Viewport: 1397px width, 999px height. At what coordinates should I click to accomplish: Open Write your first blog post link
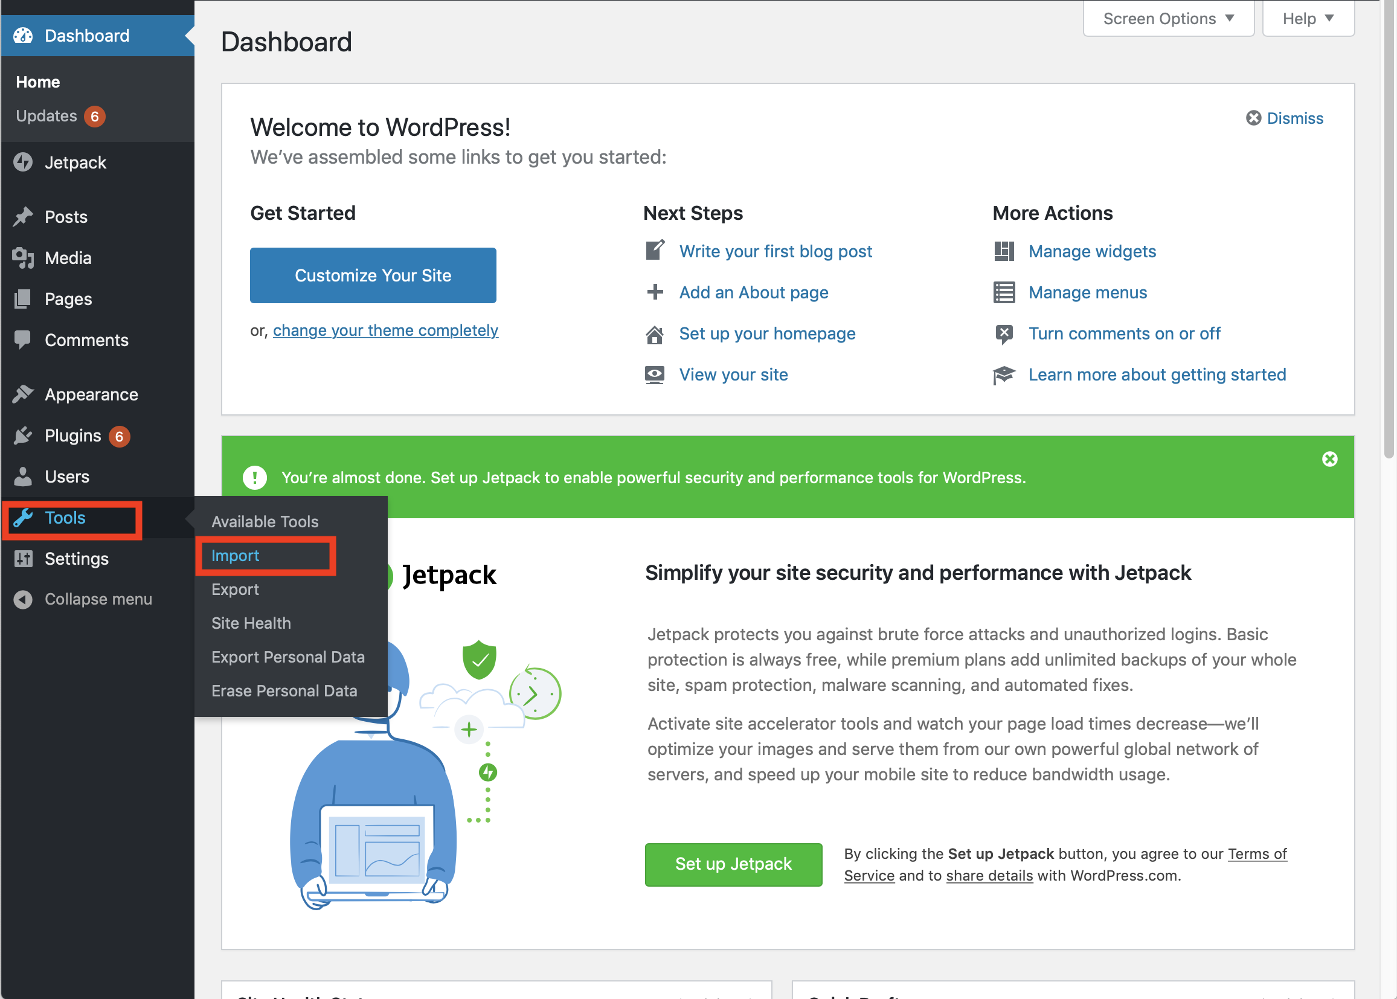[775, 251]
